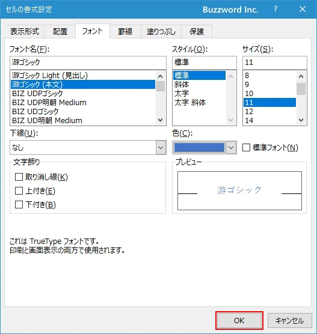The image size is (317, 334).
Task: Click the size list scrollbar thumb
Action: click(x=301, y=89)
